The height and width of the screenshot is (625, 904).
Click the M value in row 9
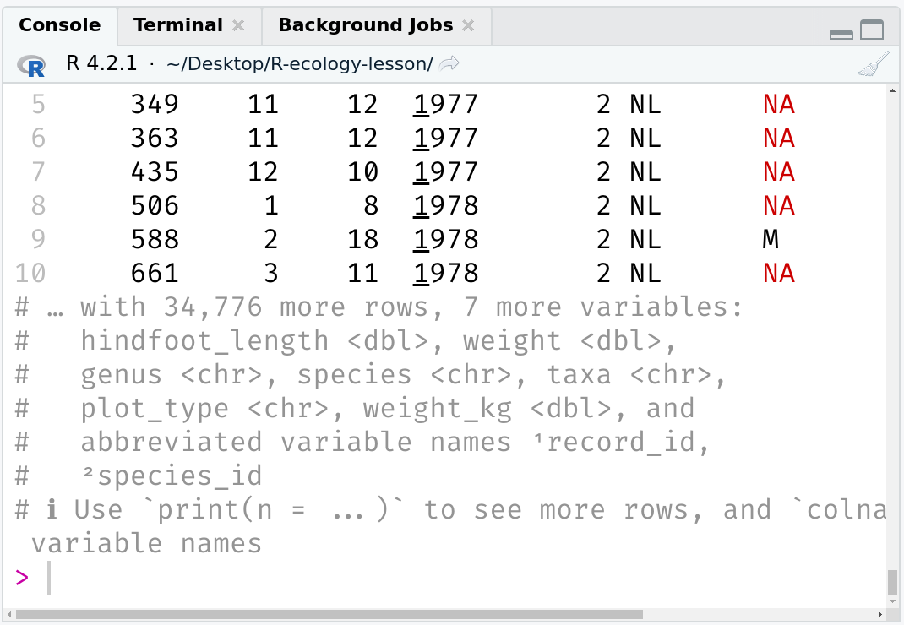(x=771, y=239)
